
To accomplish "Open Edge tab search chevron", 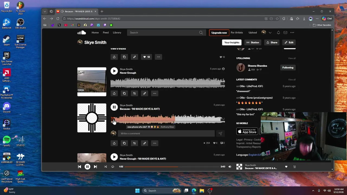I will click(45, 11).
